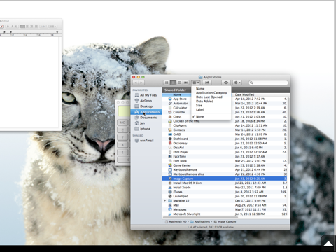
Task: Switch Finder to icon view
Action: [167, 83]
